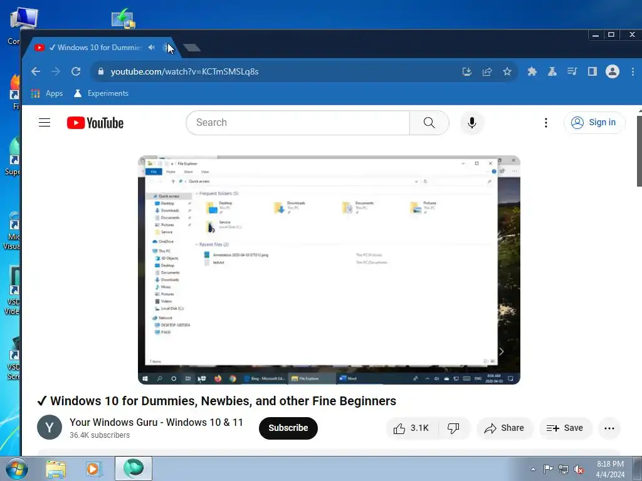Click the muted volume tray icon
The height and width of the screenshot is (481, 642).
click(579, 470)
